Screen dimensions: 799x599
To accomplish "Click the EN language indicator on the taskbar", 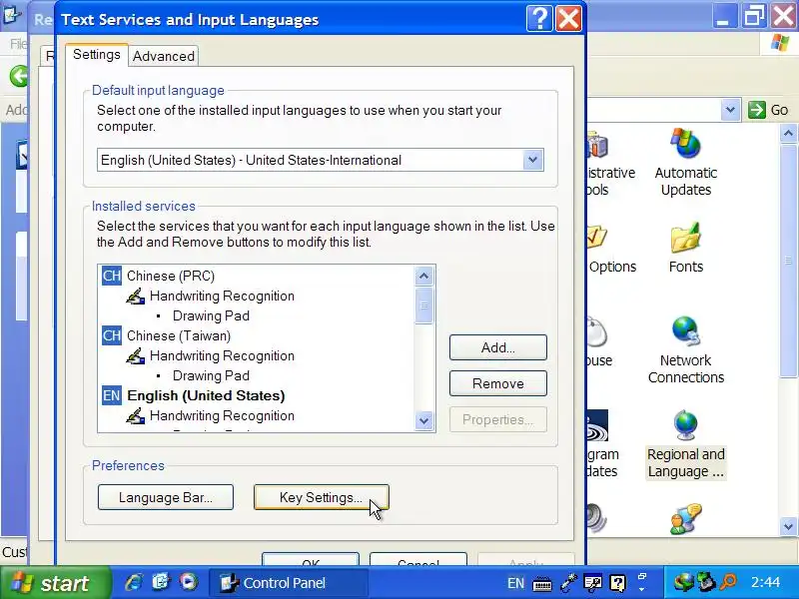I will 515,583.
